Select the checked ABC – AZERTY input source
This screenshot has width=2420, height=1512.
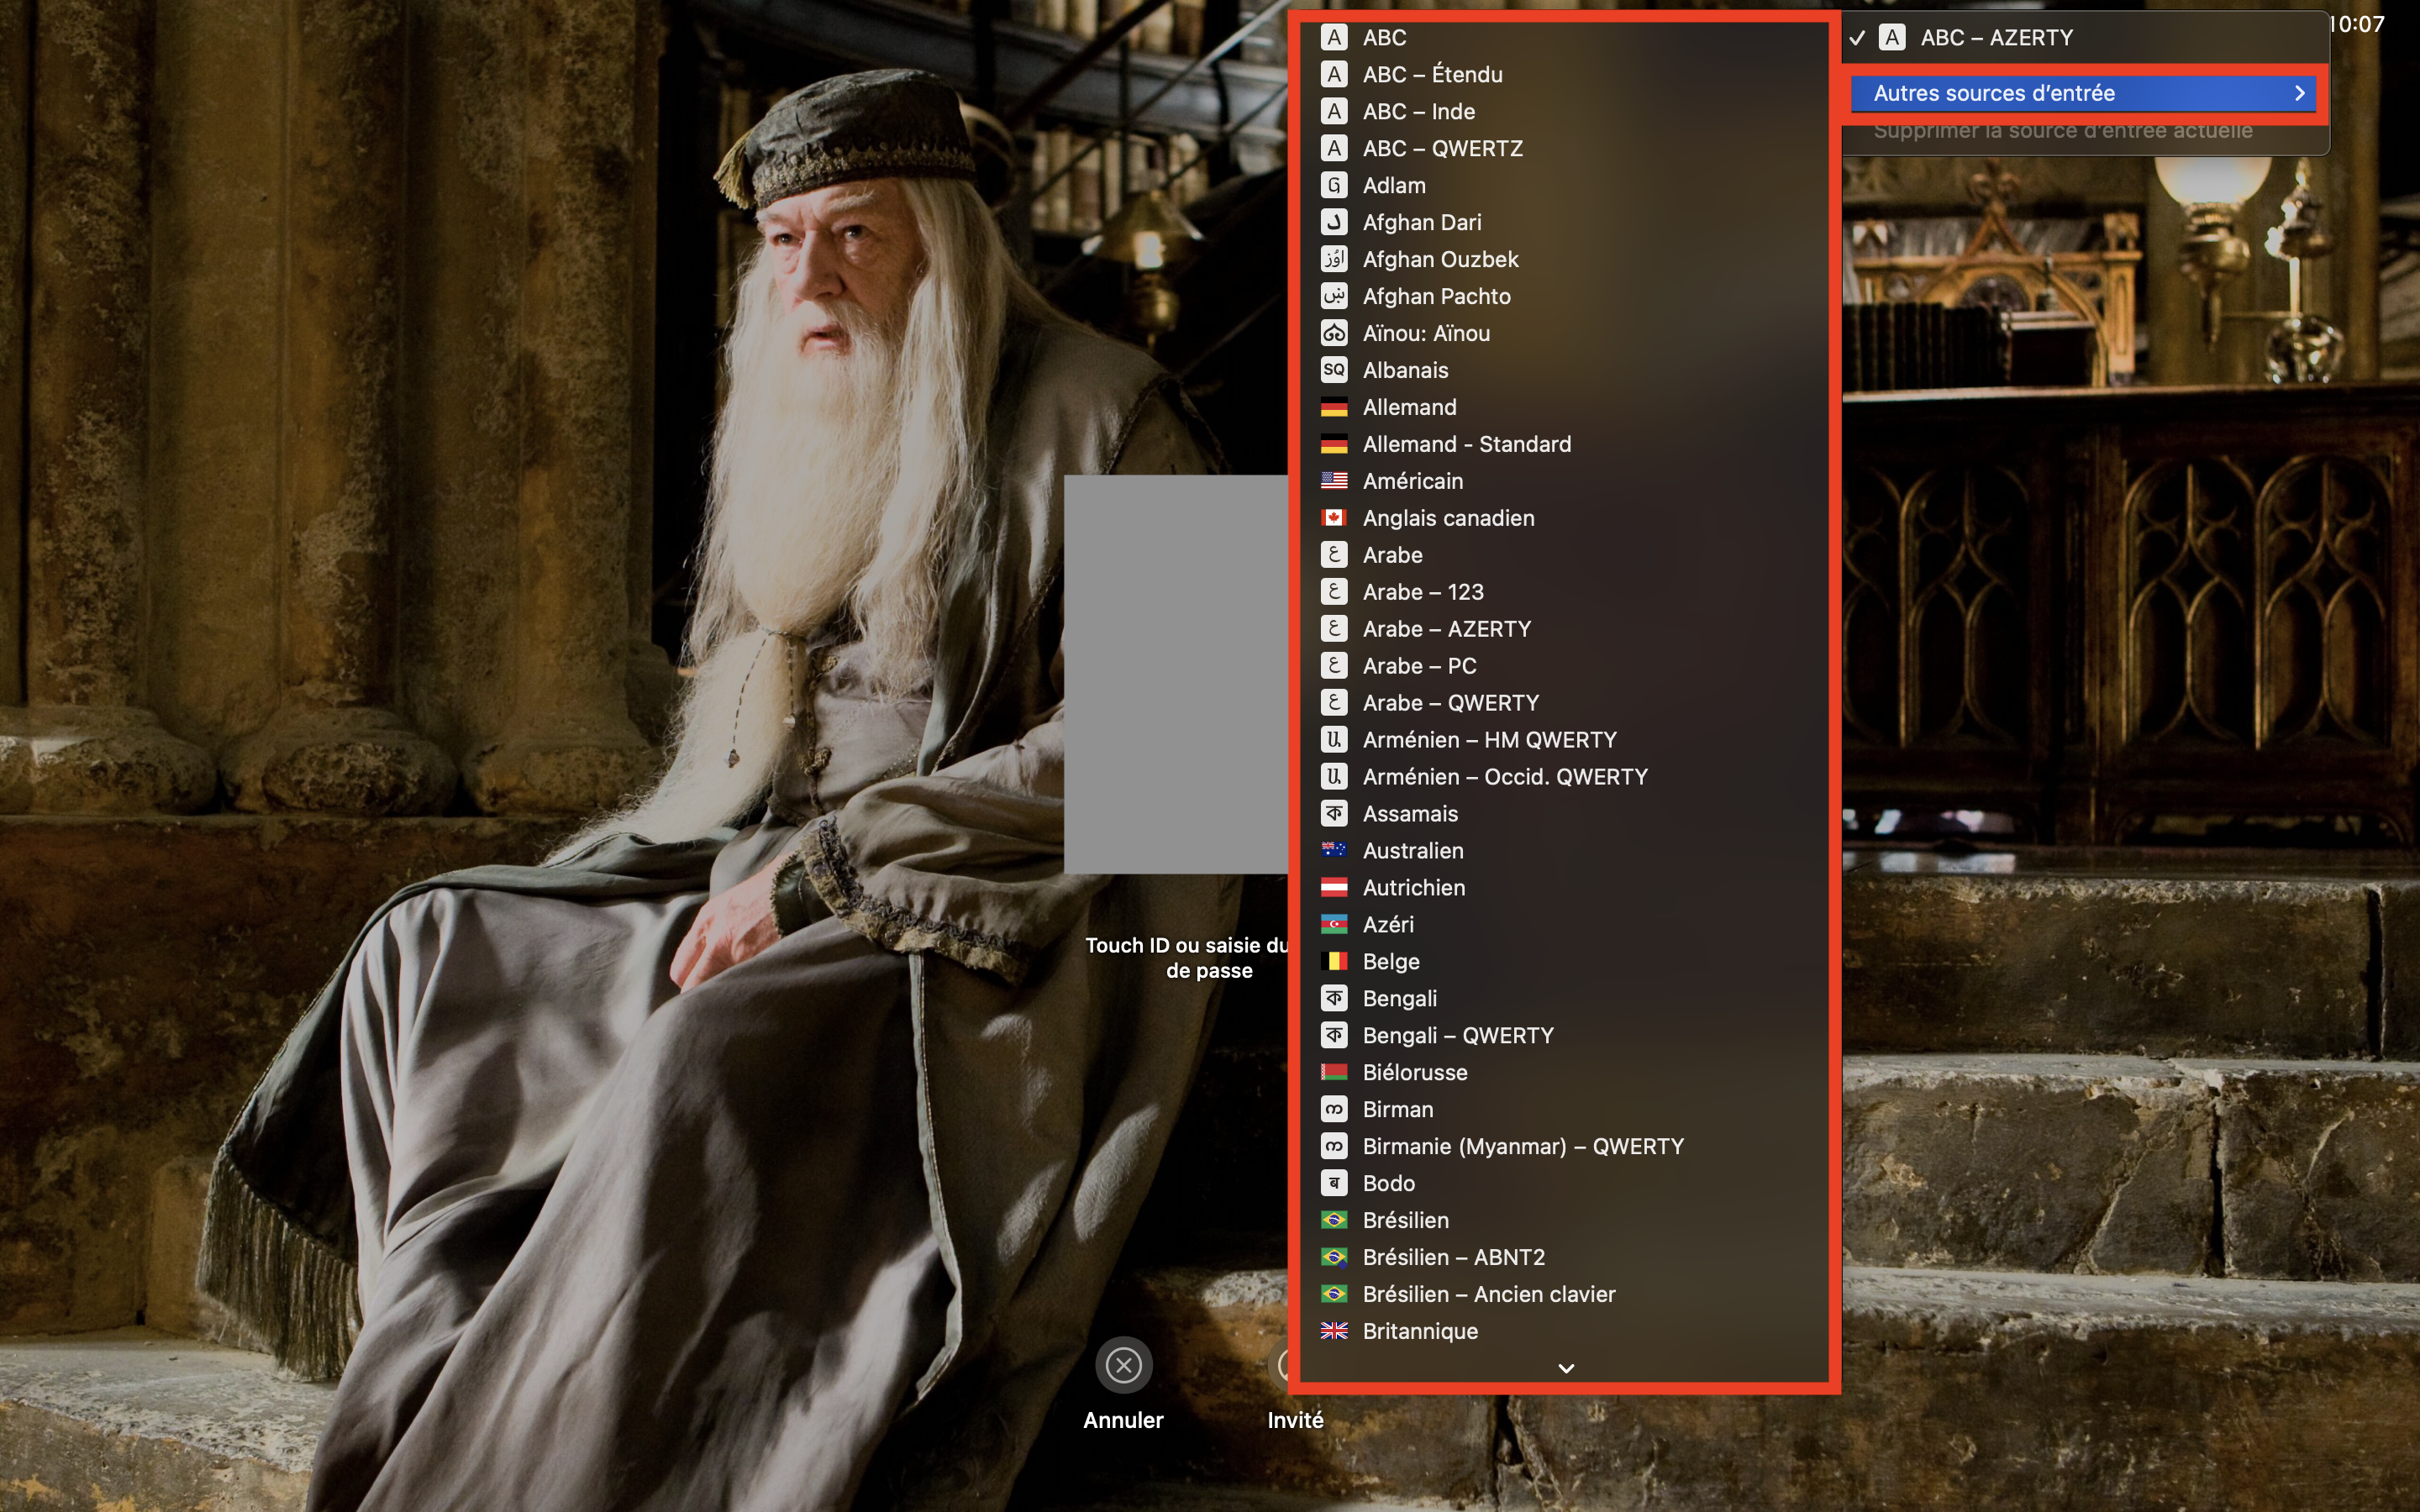pyautogui.click(x=1996, y=38)
